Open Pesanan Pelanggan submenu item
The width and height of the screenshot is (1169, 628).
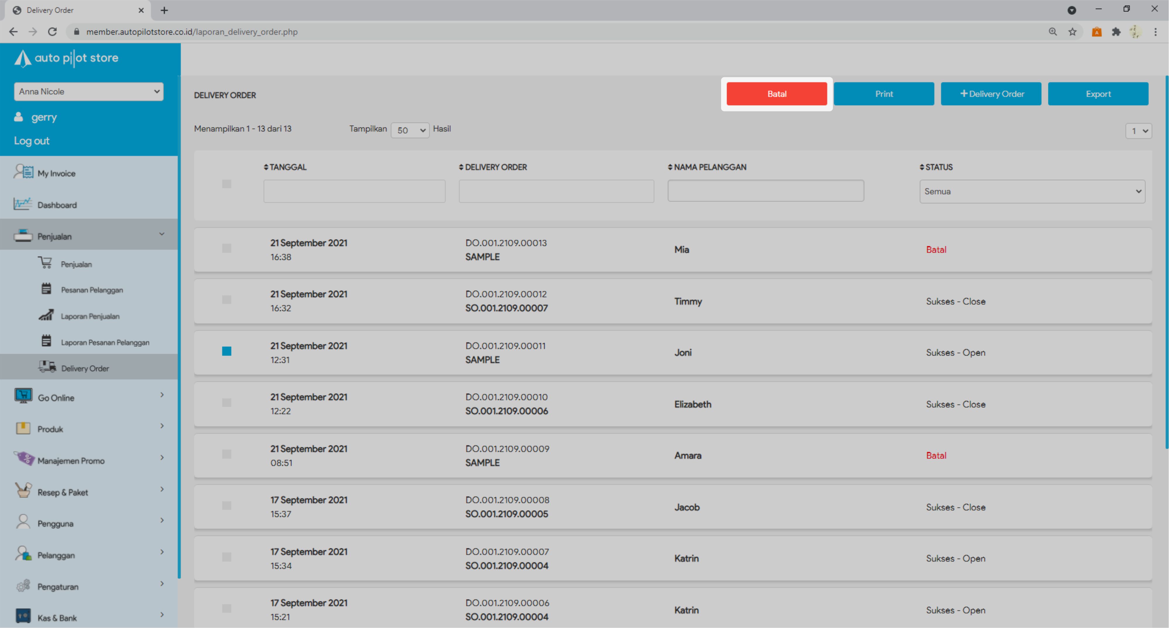[92, 290]
